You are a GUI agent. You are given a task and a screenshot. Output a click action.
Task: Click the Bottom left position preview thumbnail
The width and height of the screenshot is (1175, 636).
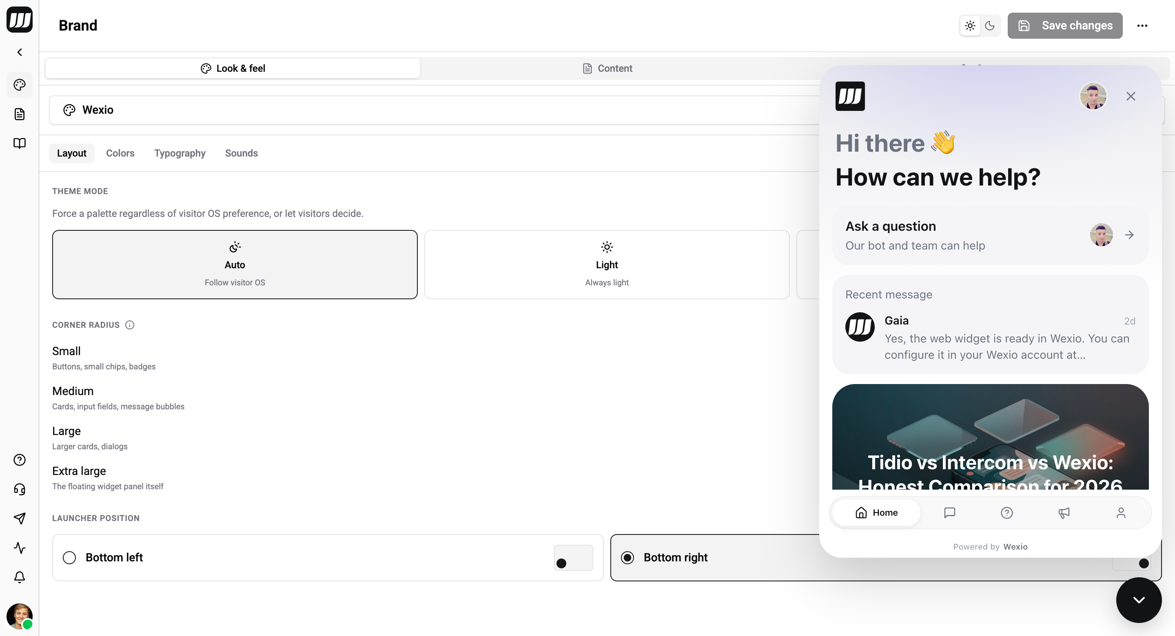[573, 558]
